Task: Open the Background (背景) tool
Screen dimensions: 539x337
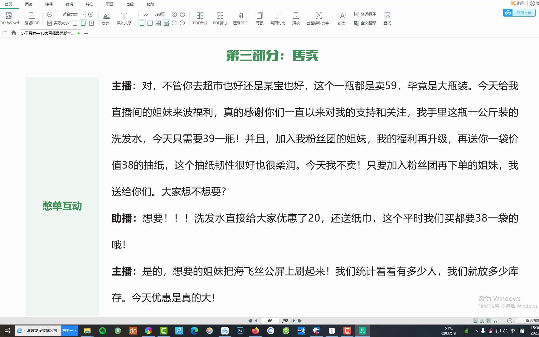Action: tap(260, 18)
